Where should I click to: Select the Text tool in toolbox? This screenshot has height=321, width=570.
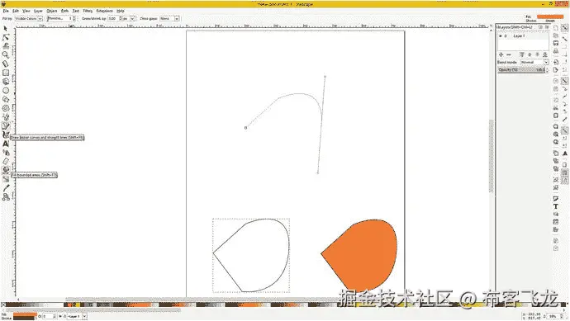(6, 144)
